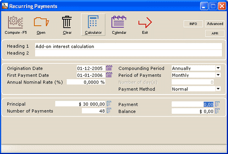The height and width of the screenshot is (154, 228).
Task: Run the Compute - F5 gears icon
Action: click(16, 22)
